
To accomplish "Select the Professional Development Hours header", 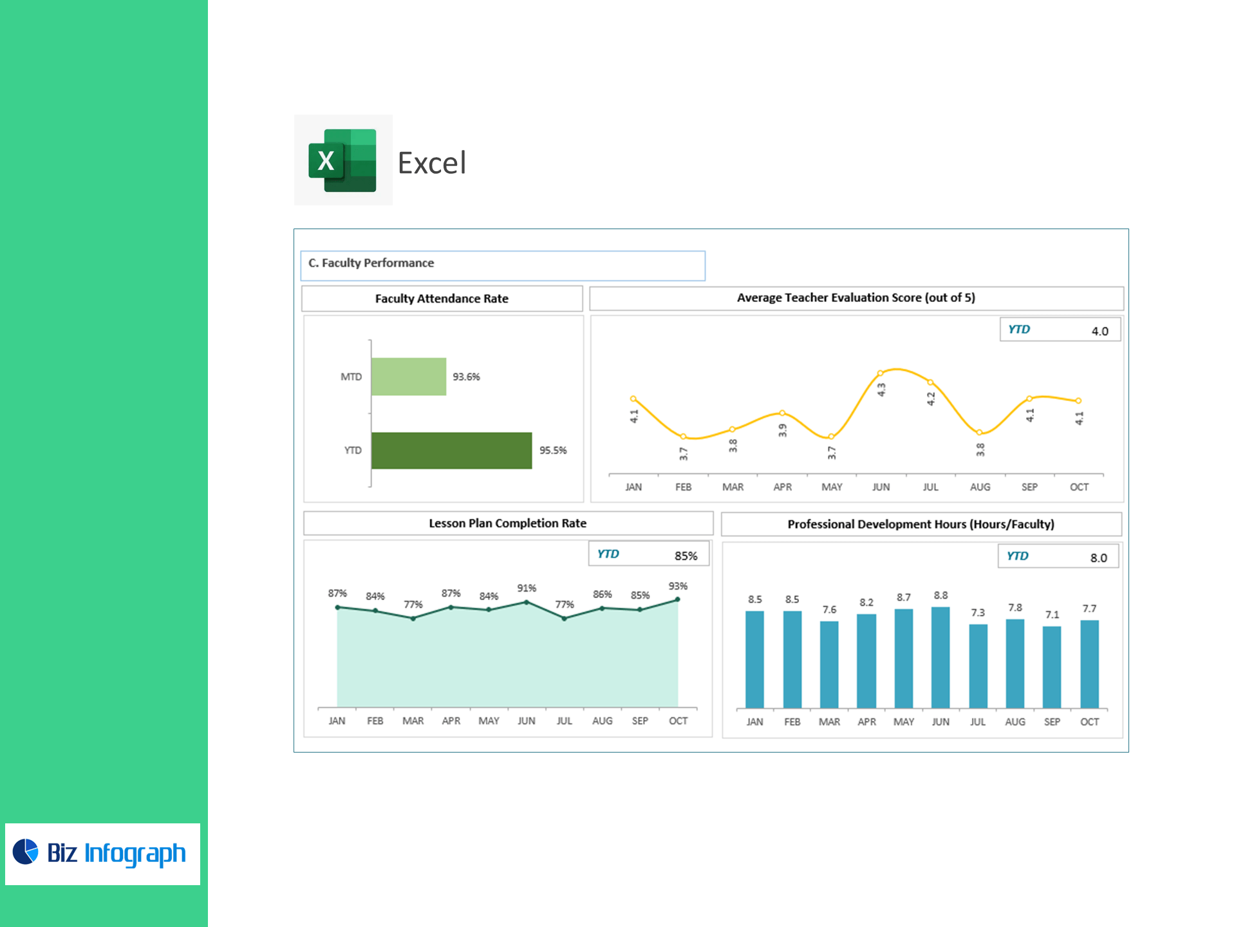I will (921, 524).
